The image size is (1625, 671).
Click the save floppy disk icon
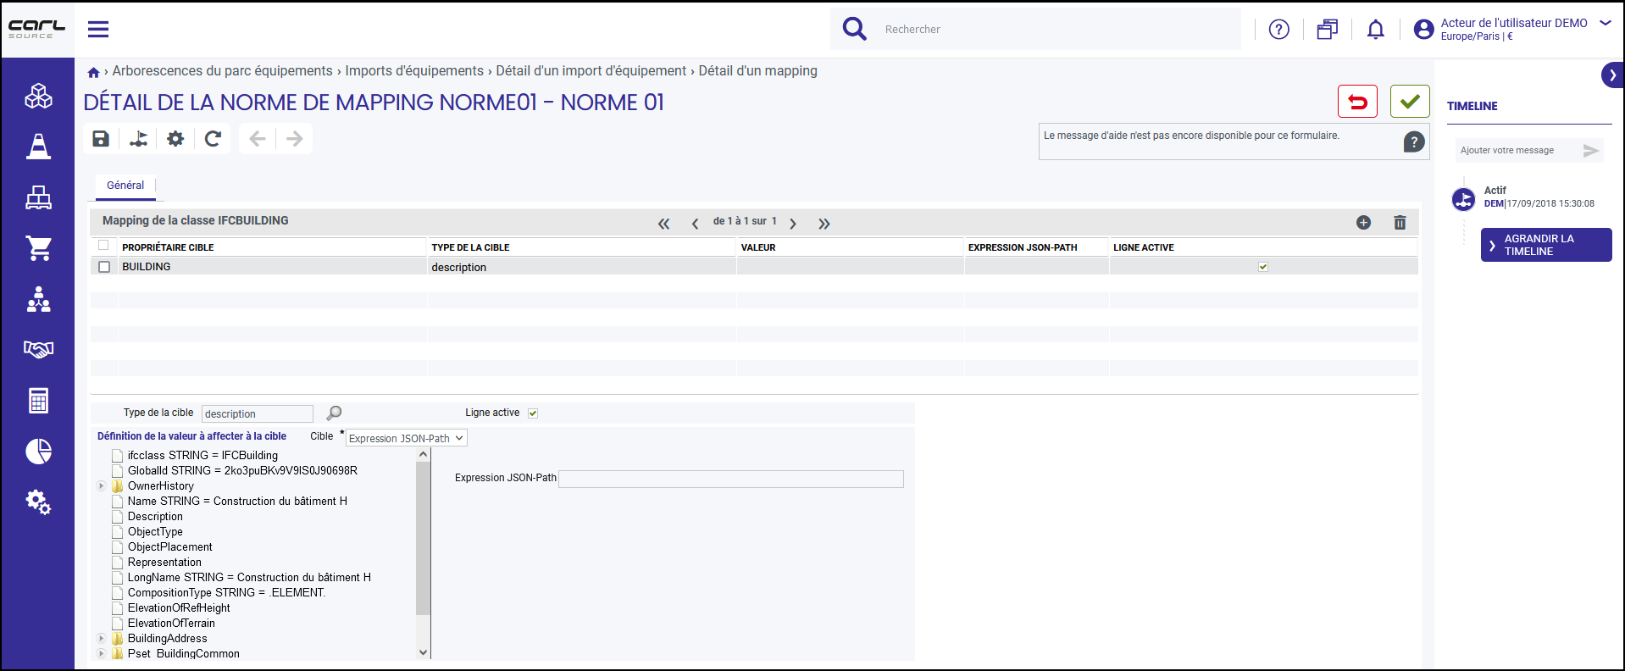click(101, 139)
